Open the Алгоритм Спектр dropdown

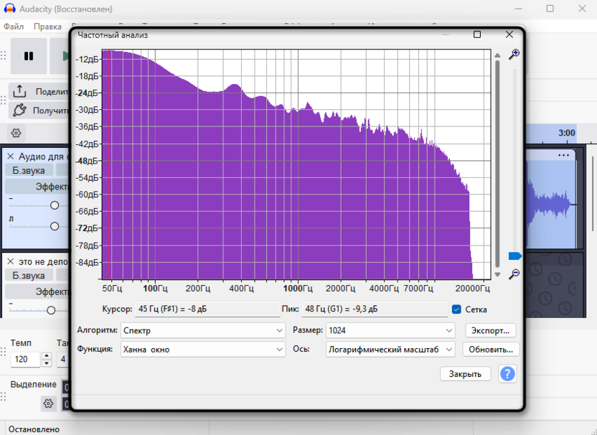click(x=203, y=330)
